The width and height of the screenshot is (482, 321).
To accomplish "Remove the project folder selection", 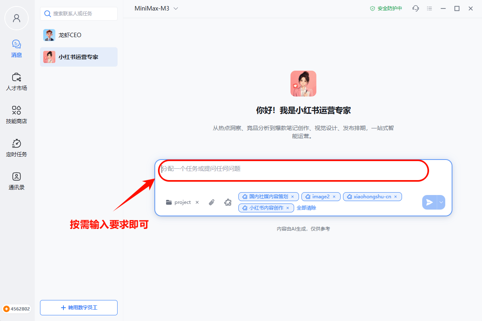I will [x=197, y=202].
